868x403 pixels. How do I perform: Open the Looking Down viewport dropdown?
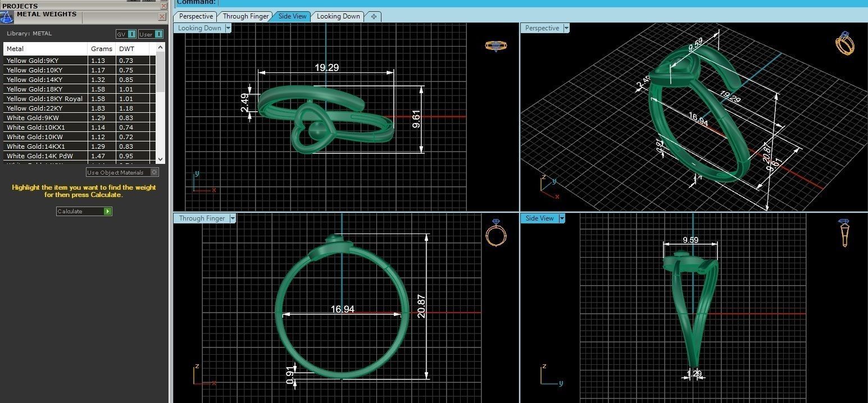coord(228,28)
